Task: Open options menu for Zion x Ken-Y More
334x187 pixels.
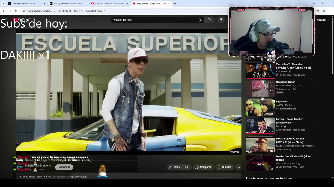Action: (x=314, y=65)
